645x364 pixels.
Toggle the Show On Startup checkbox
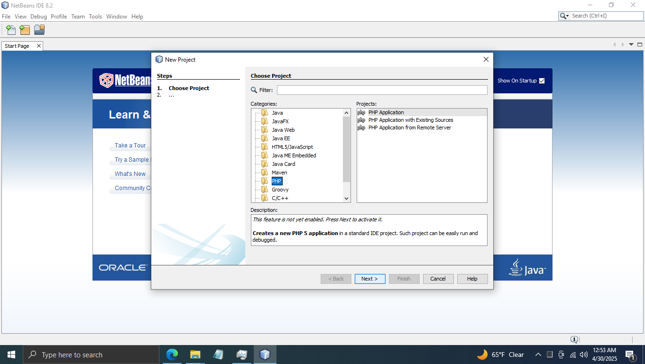click(x=542, y=81)
